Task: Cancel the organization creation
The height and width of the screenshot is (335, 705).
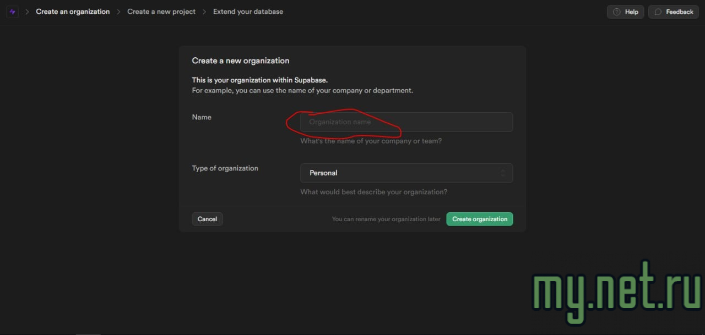Action: [207, 219]
